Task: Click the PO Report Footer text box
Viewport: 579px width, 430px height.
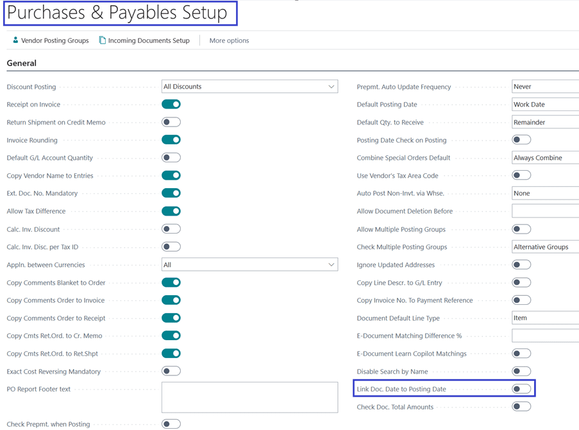Action: pos(249,397)
